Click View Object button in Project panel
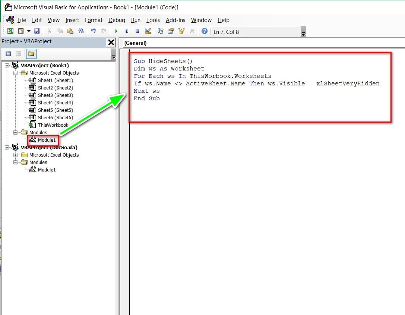 (x=18, y=54)
